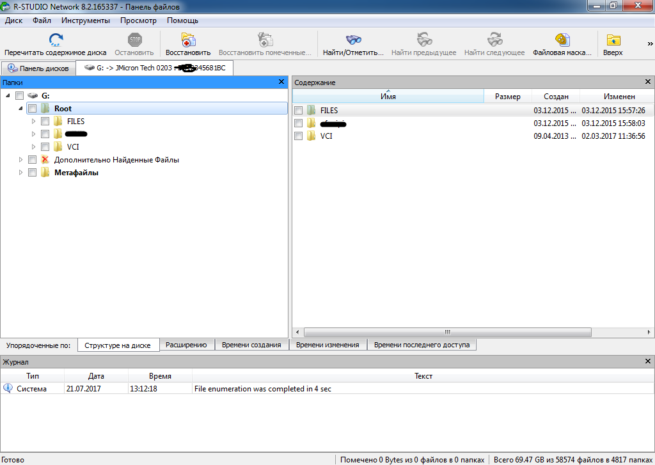Viewport: 655px width, 465px height.
Task: Select the G: JMicron Tech tab
Action: pos(155,68)
